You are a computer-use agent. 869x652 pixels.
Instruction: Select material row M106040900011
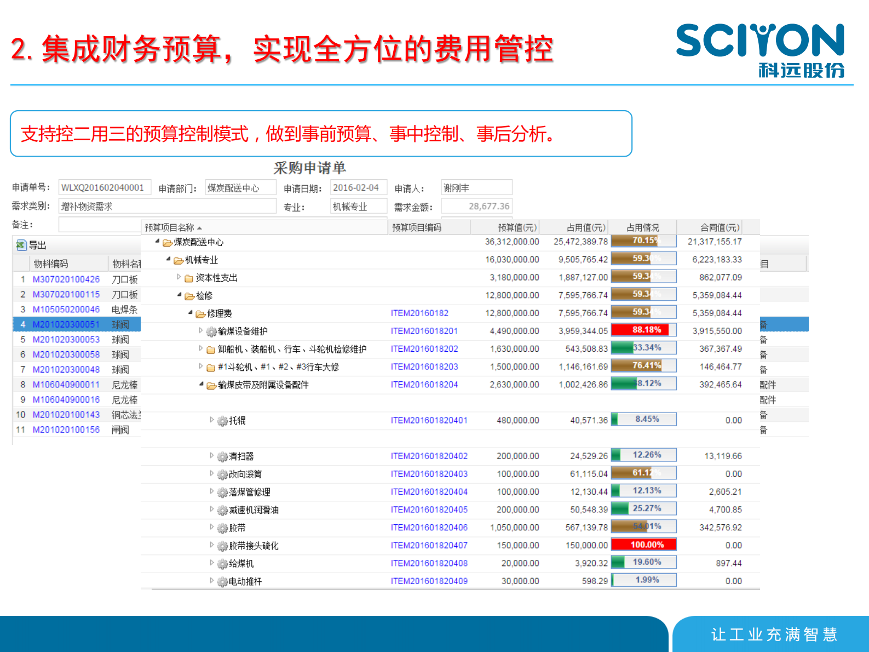77,385
